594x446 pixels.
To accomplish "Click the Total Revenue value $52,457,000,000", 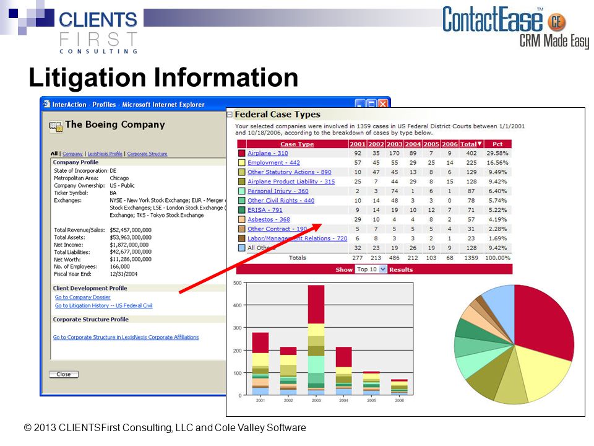I will tap(131, 230).
